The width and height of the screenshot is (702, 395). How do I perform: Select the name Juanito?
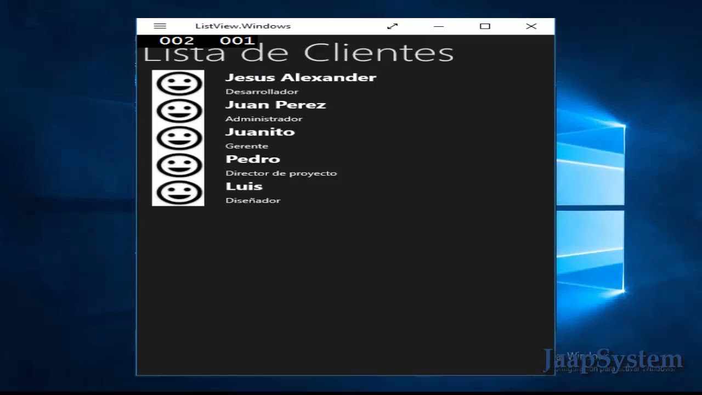coord(260,132)
